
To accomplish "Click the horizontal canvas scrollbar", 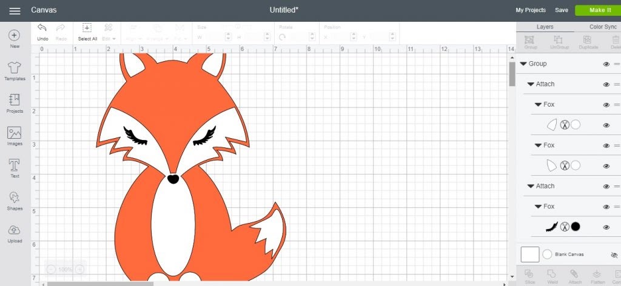I will pyautogui.click(x=100, y=284).
